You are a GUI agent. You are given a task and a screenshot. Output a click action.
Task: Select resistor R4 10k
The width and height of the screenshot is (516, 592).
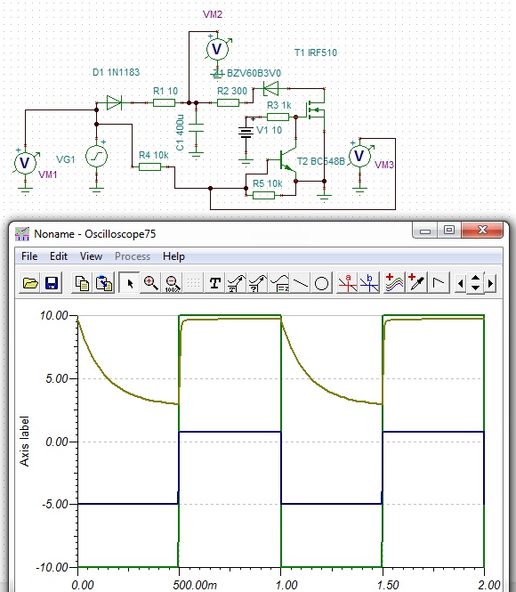pos(149,166)
